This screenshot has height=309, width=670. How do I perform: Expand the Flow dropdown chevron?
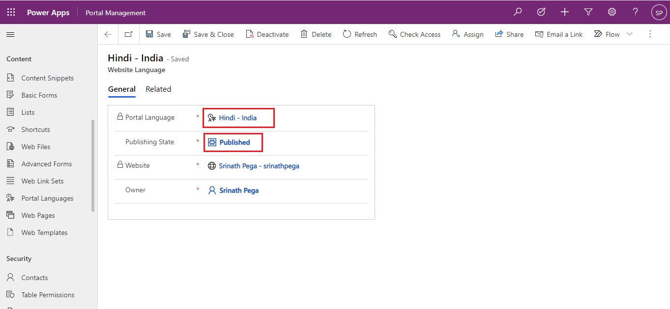click(630, 34)
